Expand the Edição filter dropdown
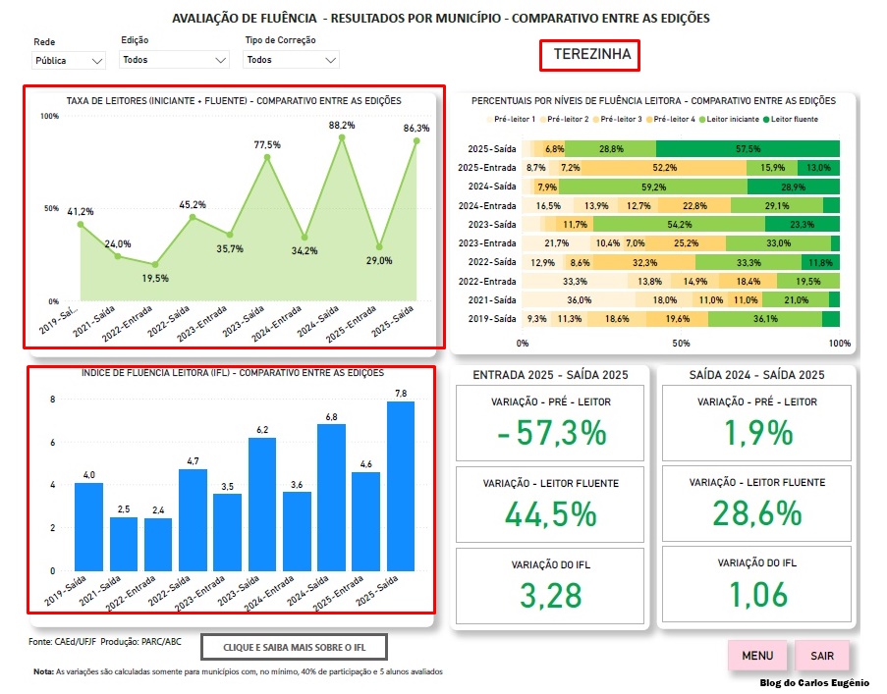The height and width of the screenshot is (694, 887). click(x=175, y=60)
